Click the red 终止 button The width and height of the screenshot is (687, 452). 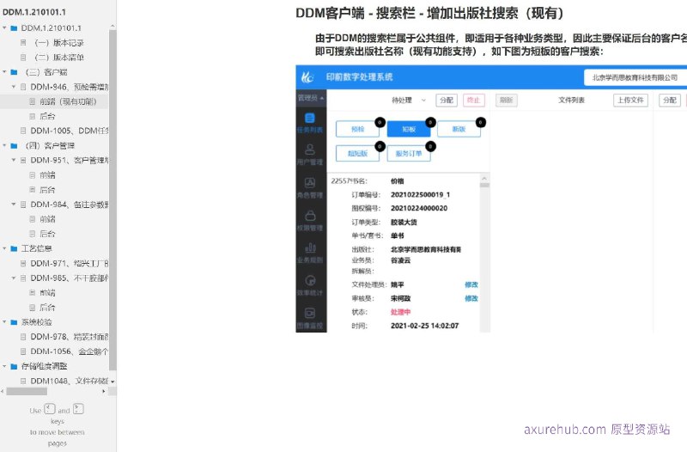click(x=474, y=101)
